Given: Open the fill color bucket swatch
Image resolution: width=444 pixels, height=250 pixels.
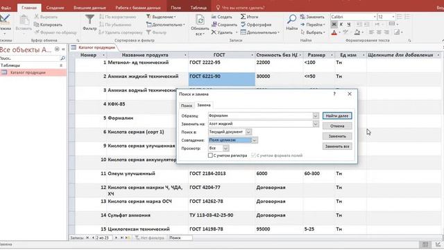Looking at the screenshot, I should pos(357,33).
